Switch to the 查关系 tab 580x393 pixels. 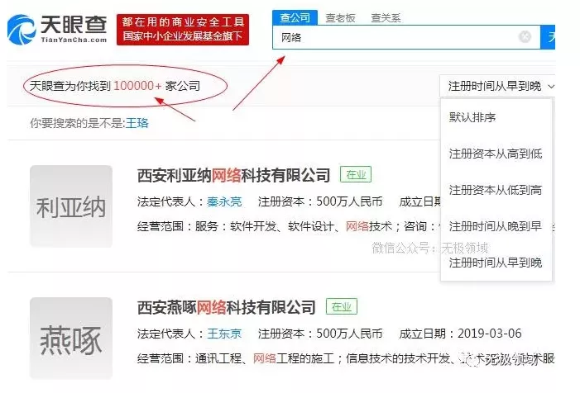coord(386,17)
